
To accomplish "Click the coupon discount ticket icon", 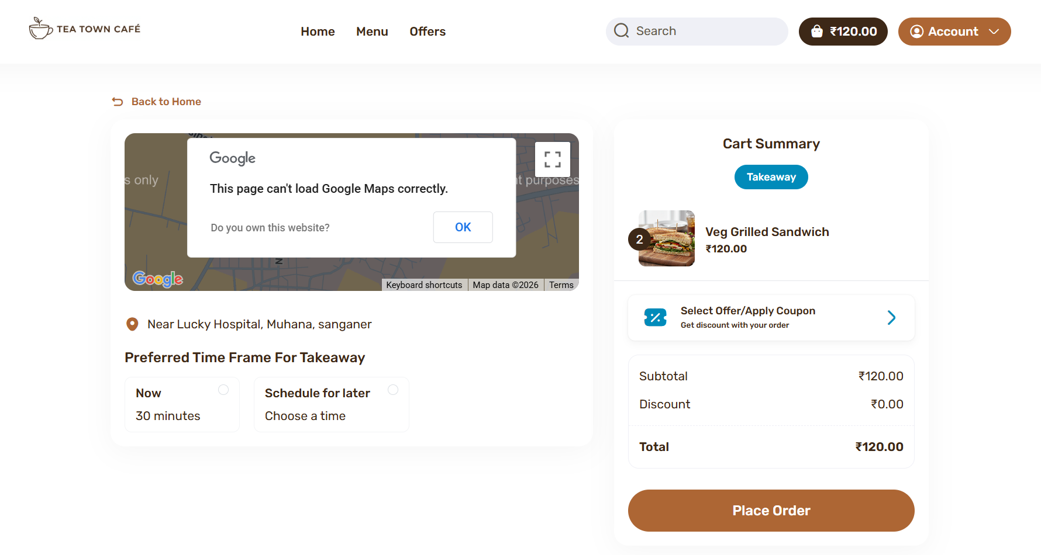I will tap(656, 318).
